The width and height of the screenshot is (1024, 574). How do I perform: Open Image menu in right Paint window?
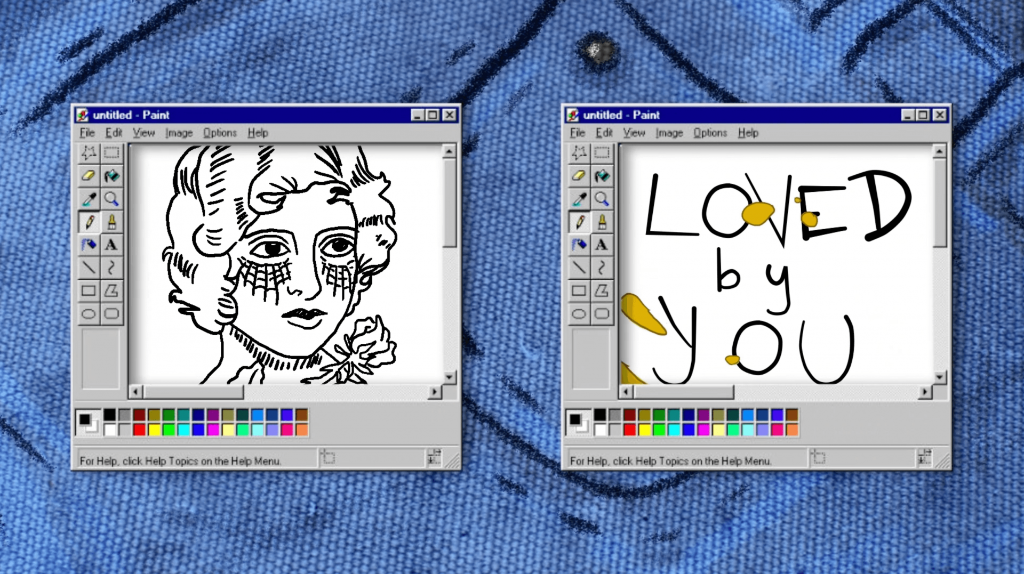669,133
